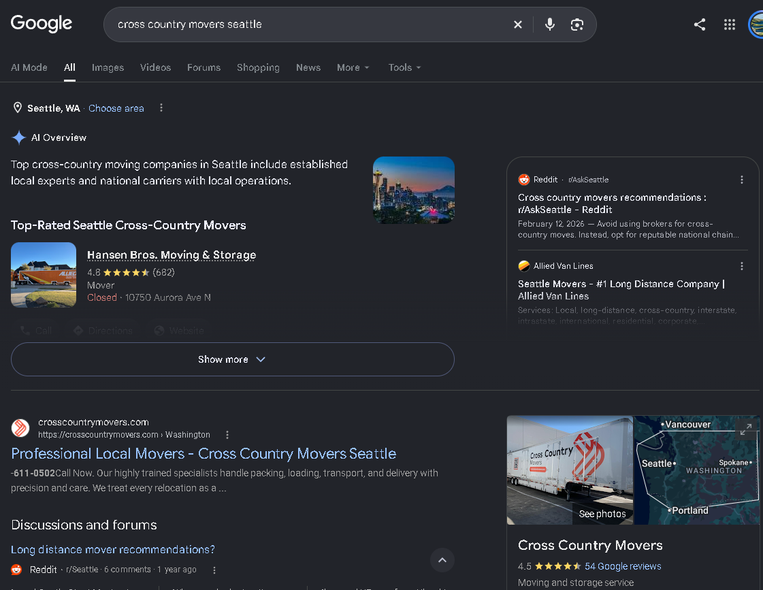Open the Tools dropdown
Image resolution: width=763 pixels, height=590 pixels.
tap(404, 67)
